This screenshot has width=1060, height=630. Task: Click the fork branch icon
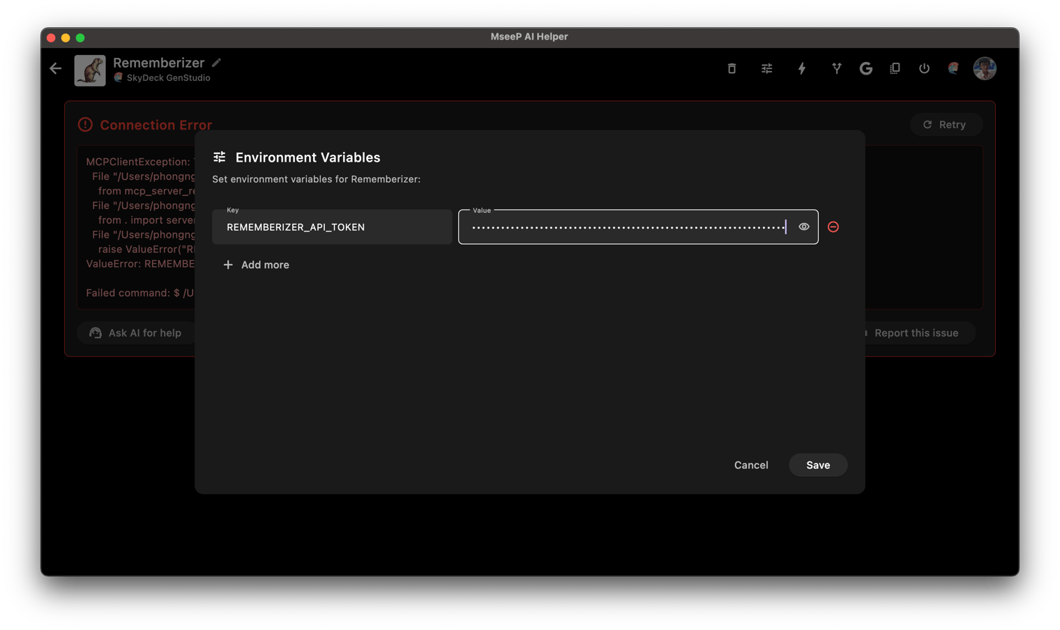pyautogui.click(x=836, y=68)
